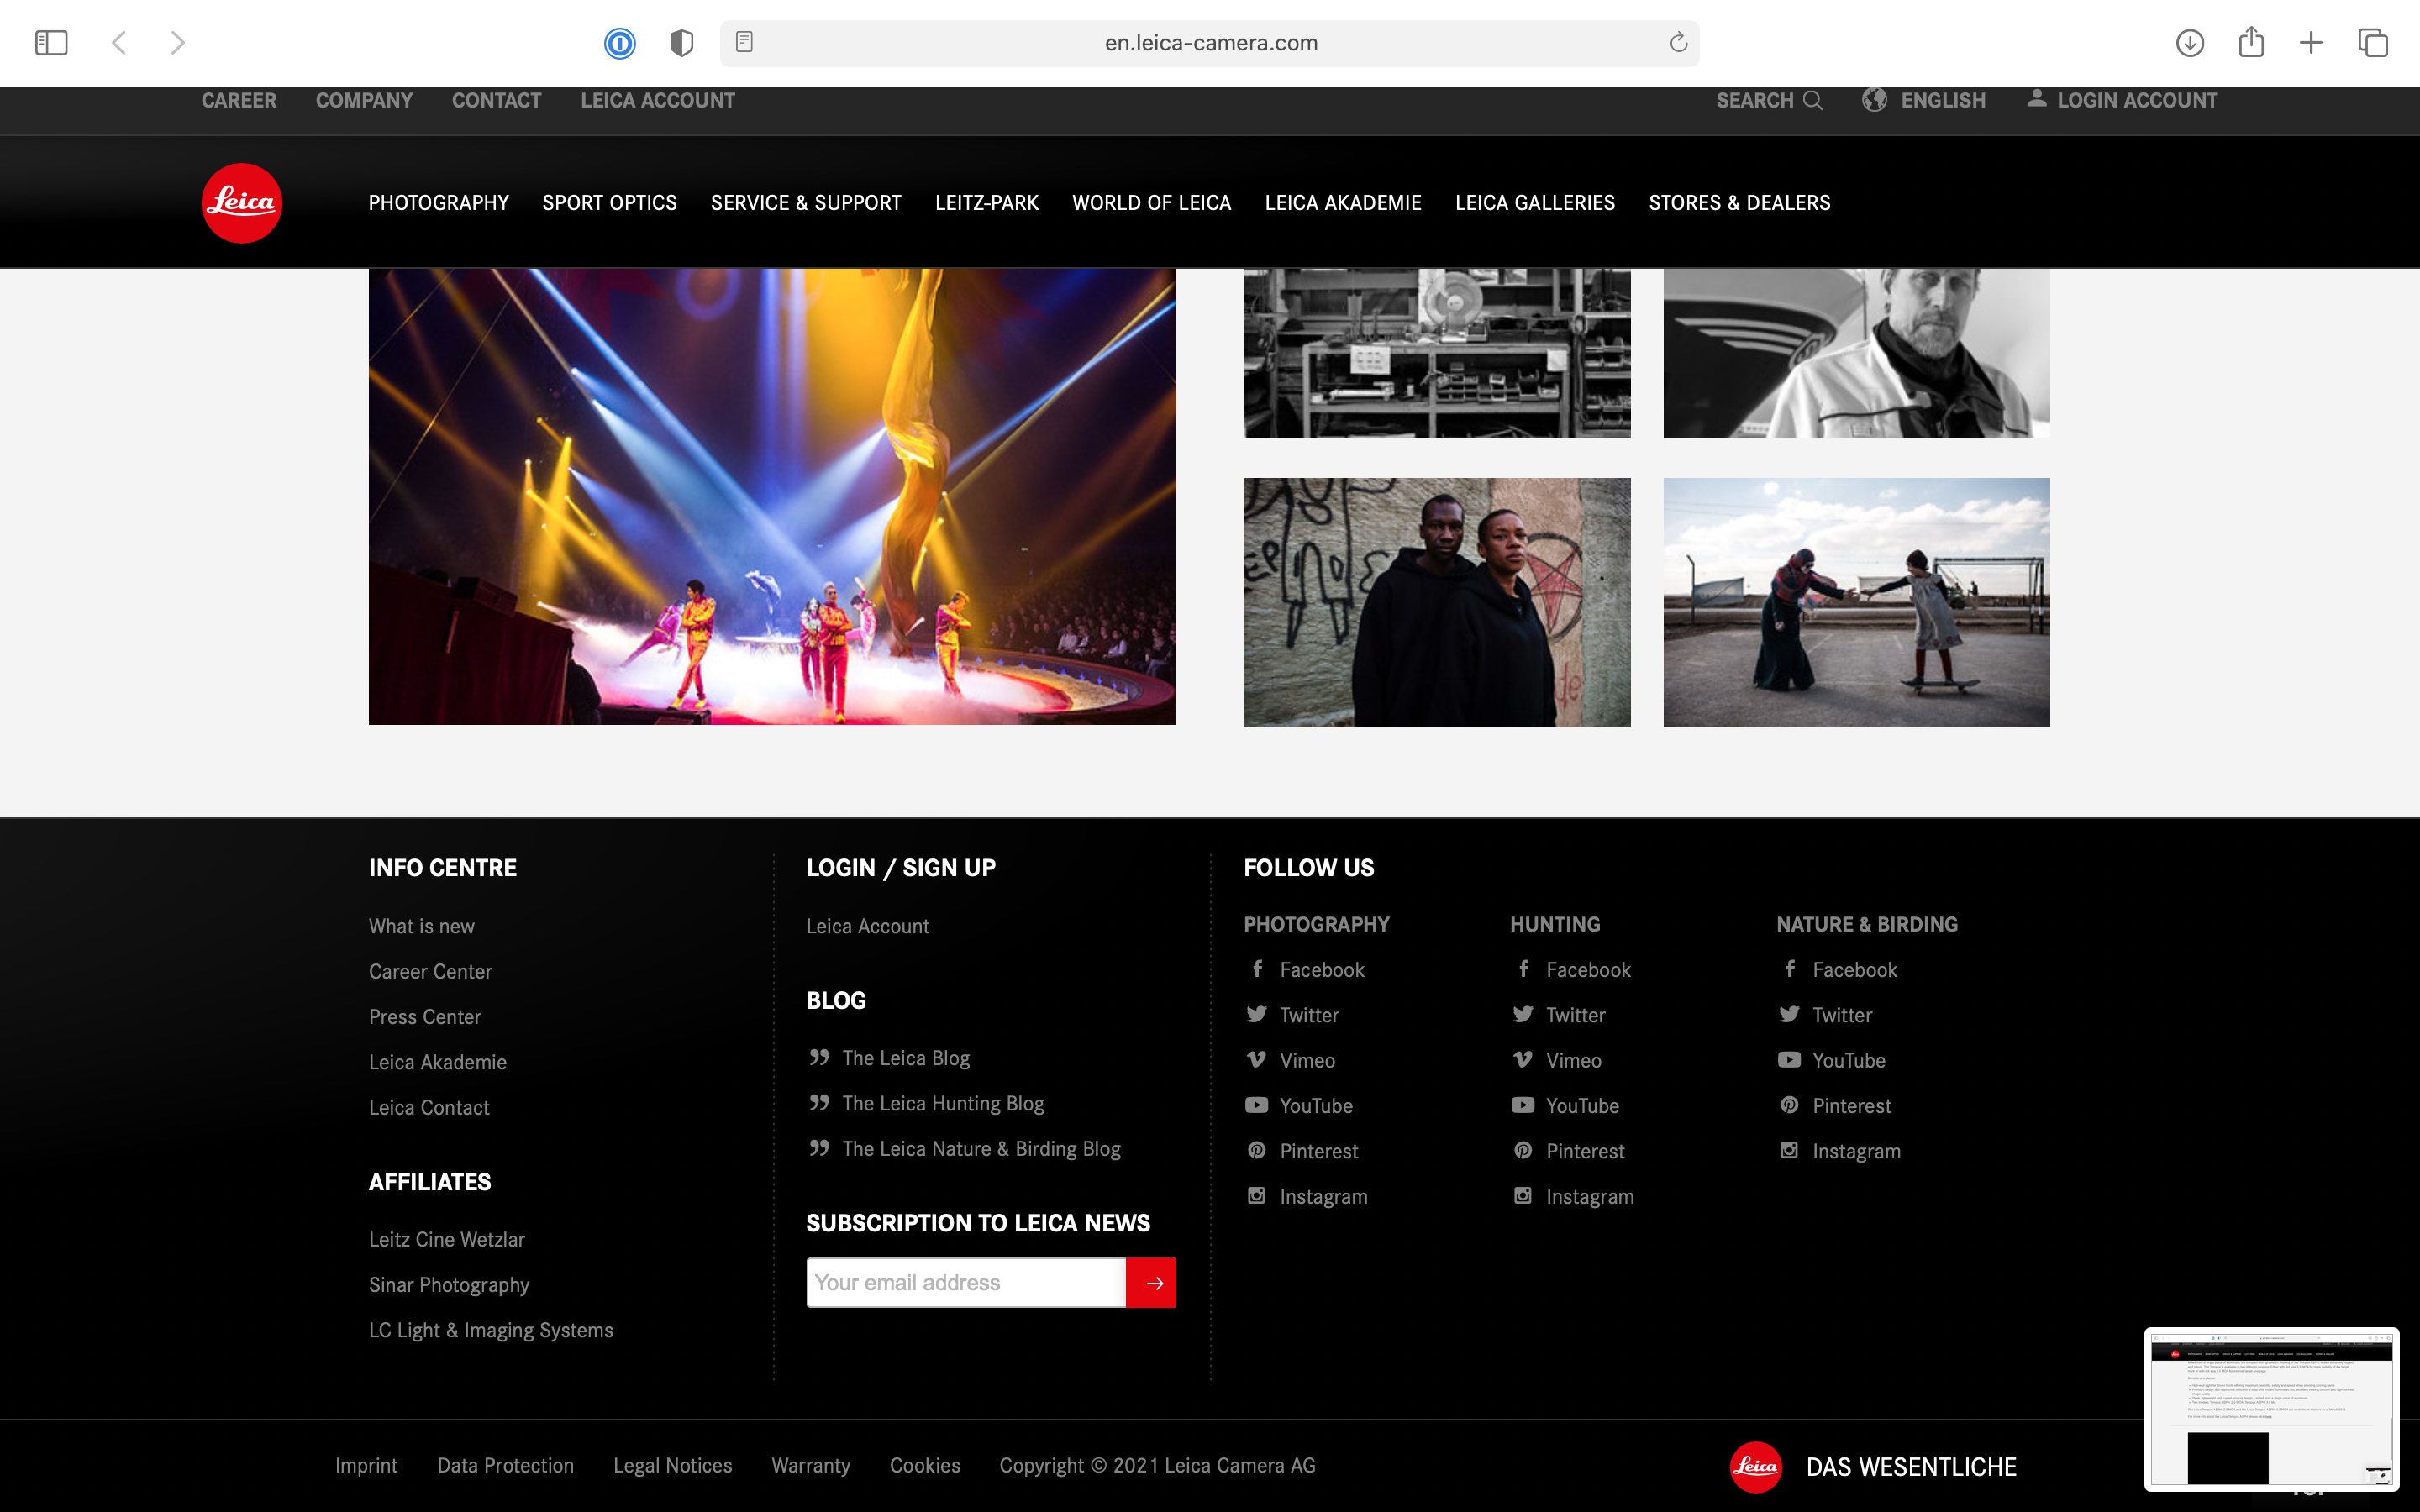Open the Stores & Dealers menu
The height and width of the screenshot is (1512, 2420).
coord(1740,203)
